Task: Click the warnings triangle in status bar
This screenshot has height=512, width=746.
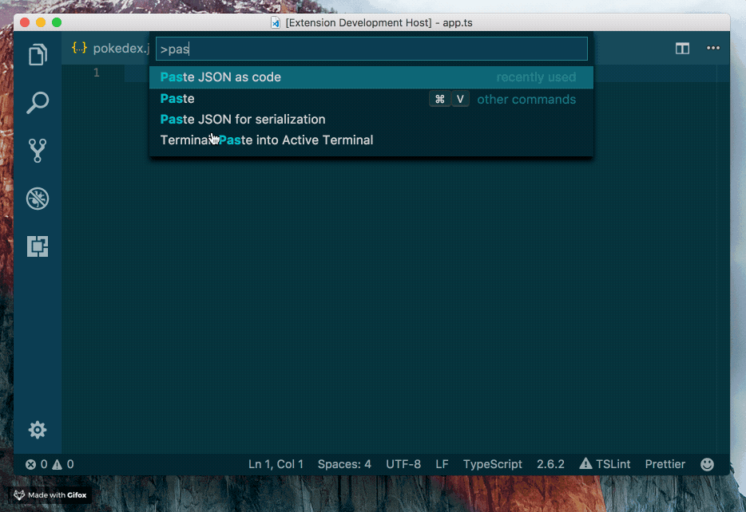Action: click(57, 464)
